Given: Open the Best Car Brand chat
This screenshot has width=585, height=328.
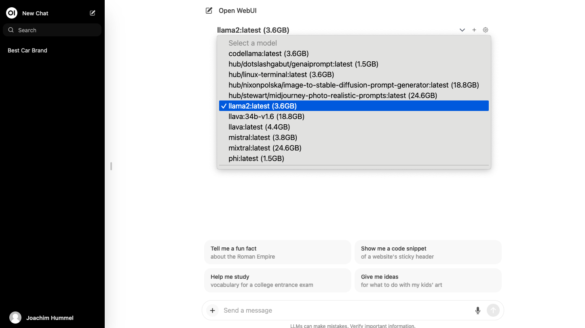Looking at the screenshot, I should (27, 50).
